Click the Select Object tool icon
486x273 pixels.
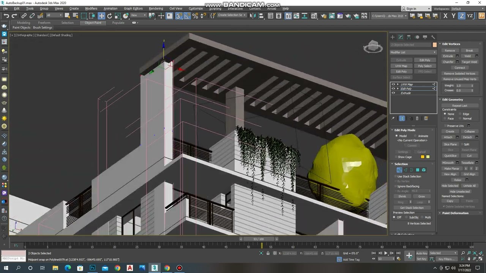point(67,16)
